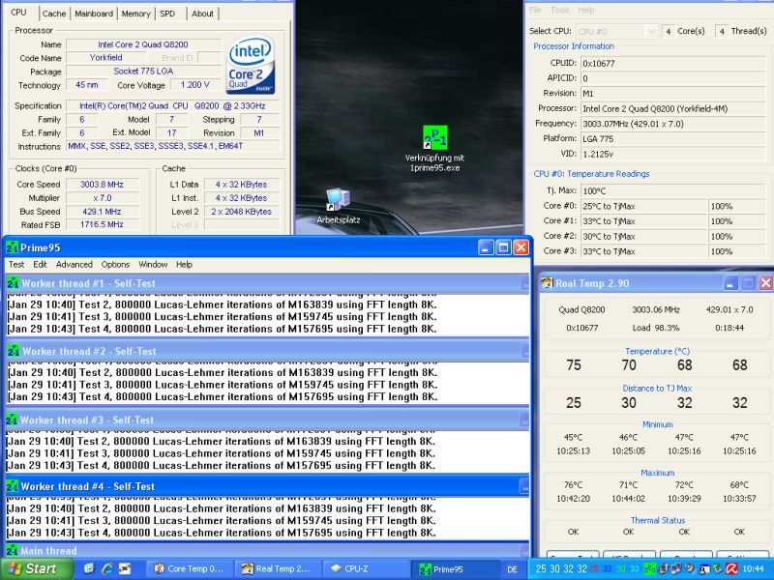
Task: Click white tray temperature readout 25 30 32 32
Action: point(561,568)
